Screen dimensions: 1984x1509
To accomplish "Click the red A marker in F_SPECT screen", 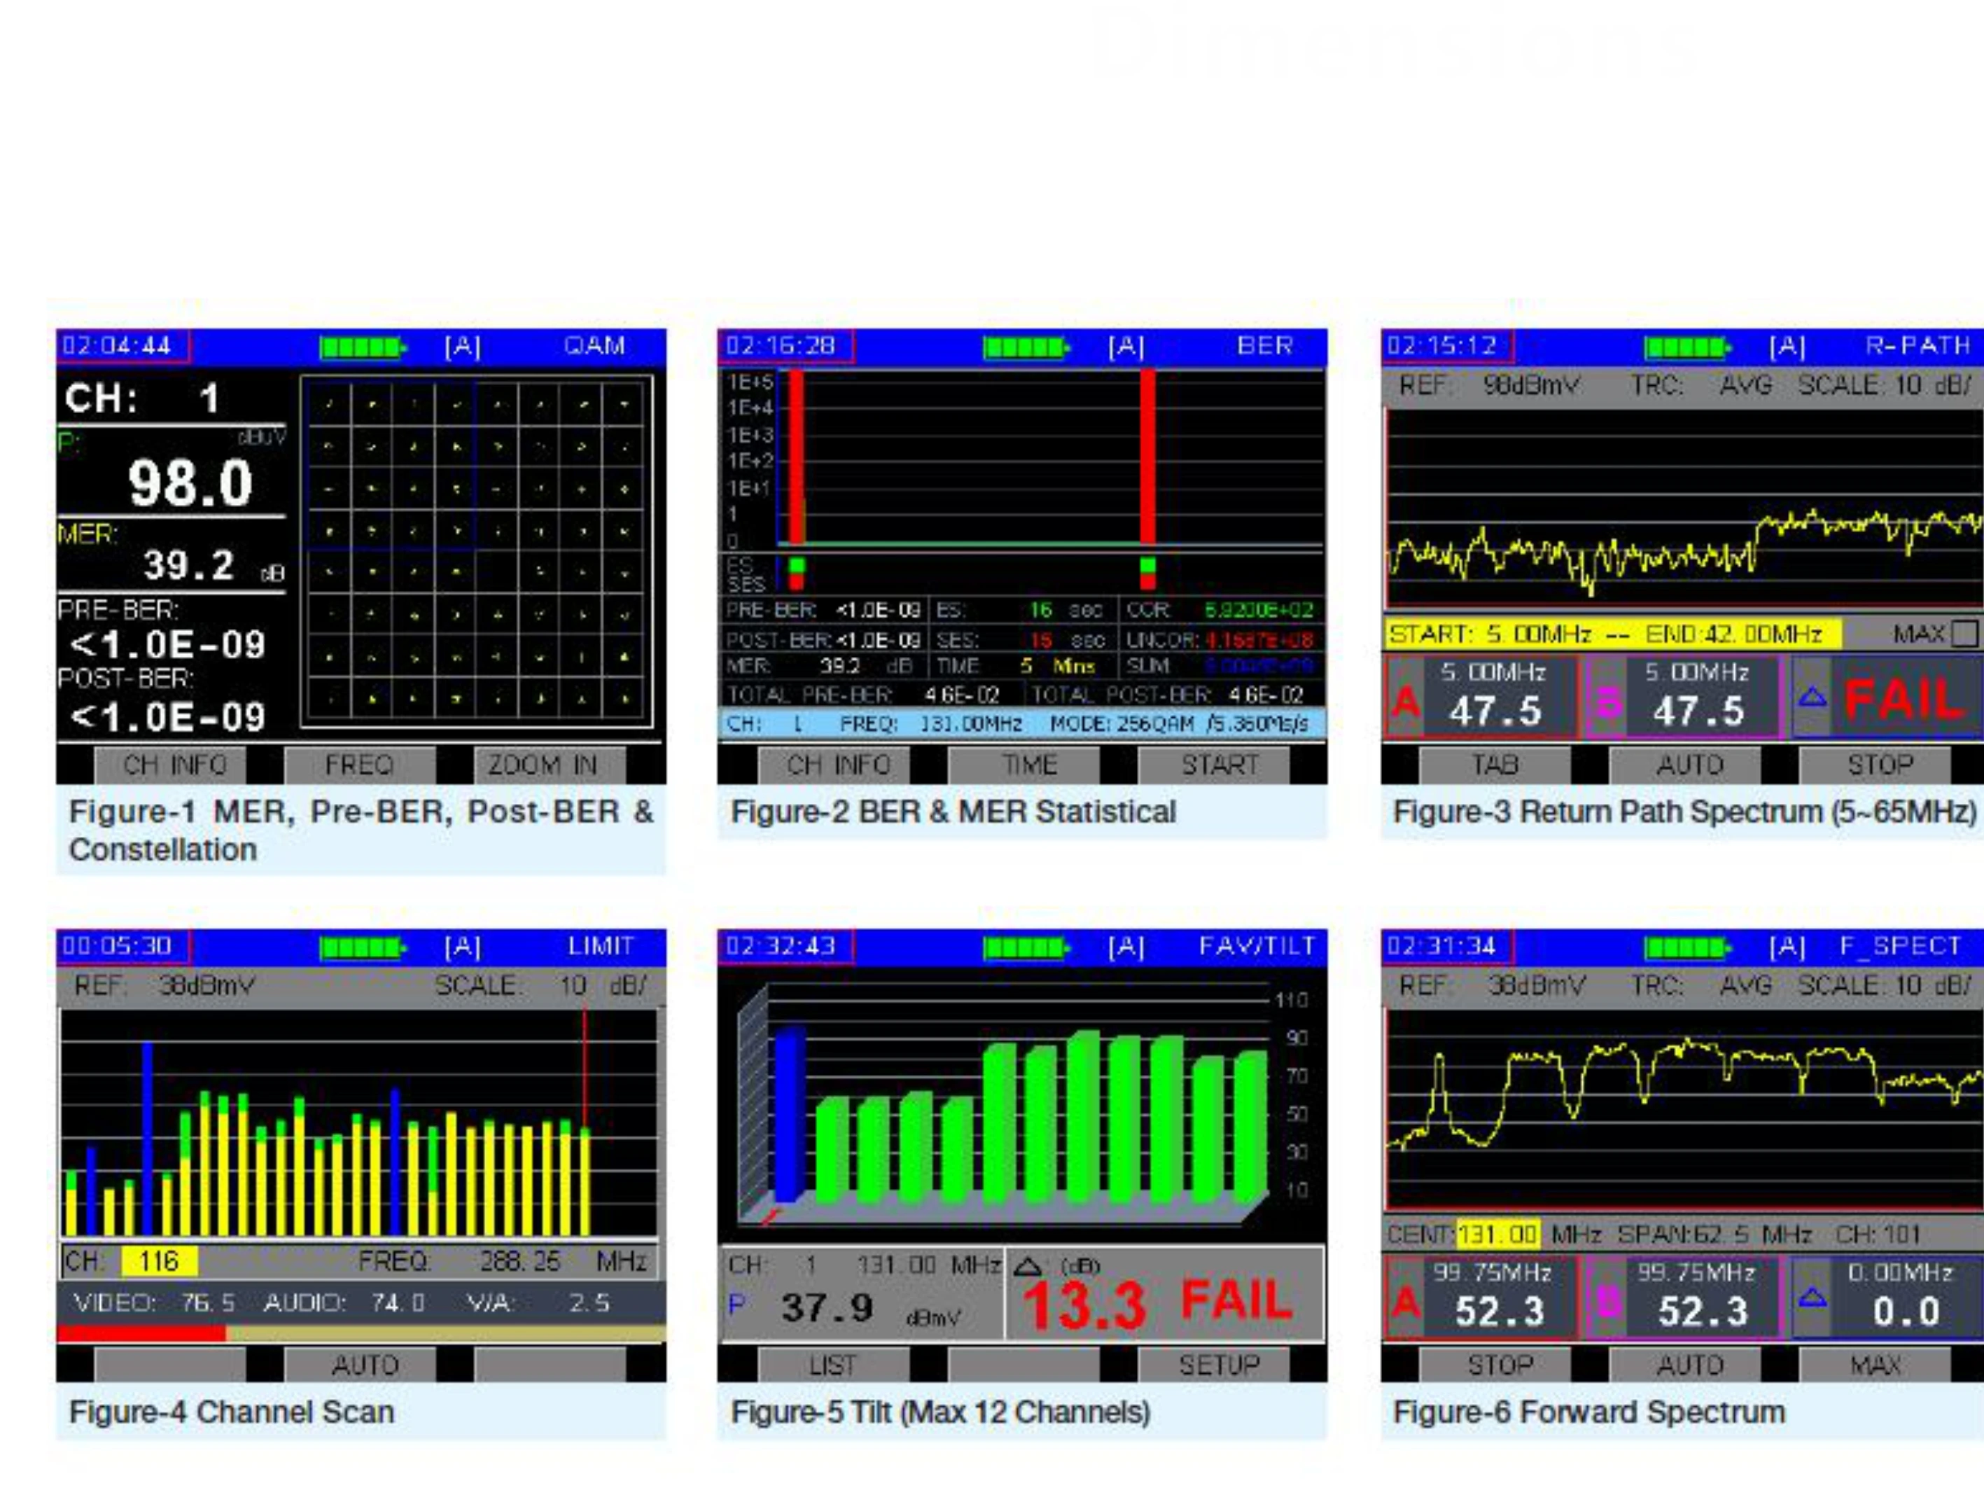I will click(x=1405, y=1302).
